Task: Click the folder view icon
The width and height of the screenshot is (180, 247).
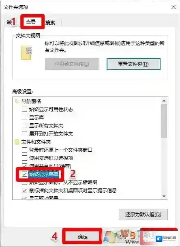Action: pyautogui.click(x=26, y=53)
